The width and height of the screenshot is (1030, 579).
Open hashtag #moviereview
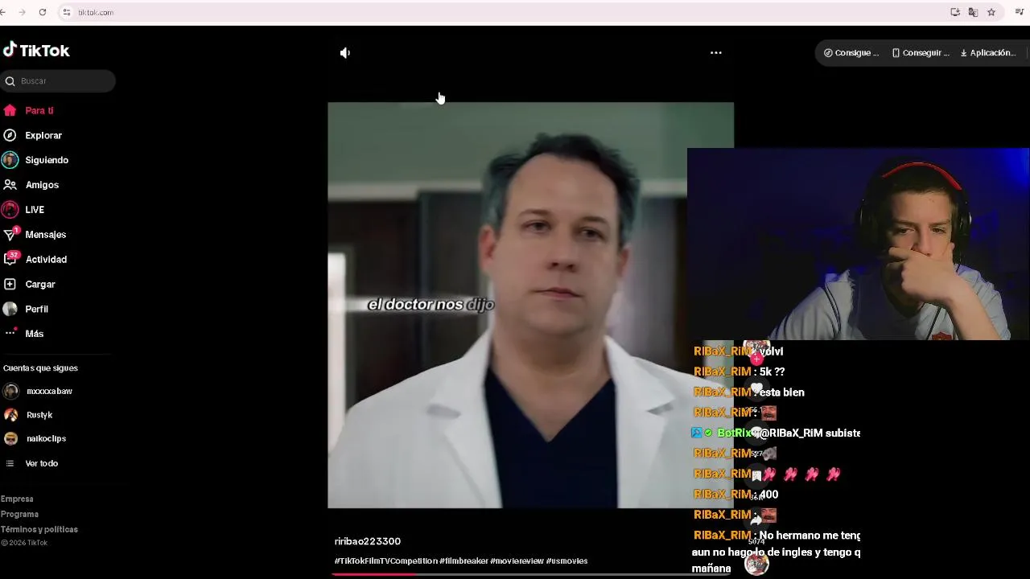517,561
